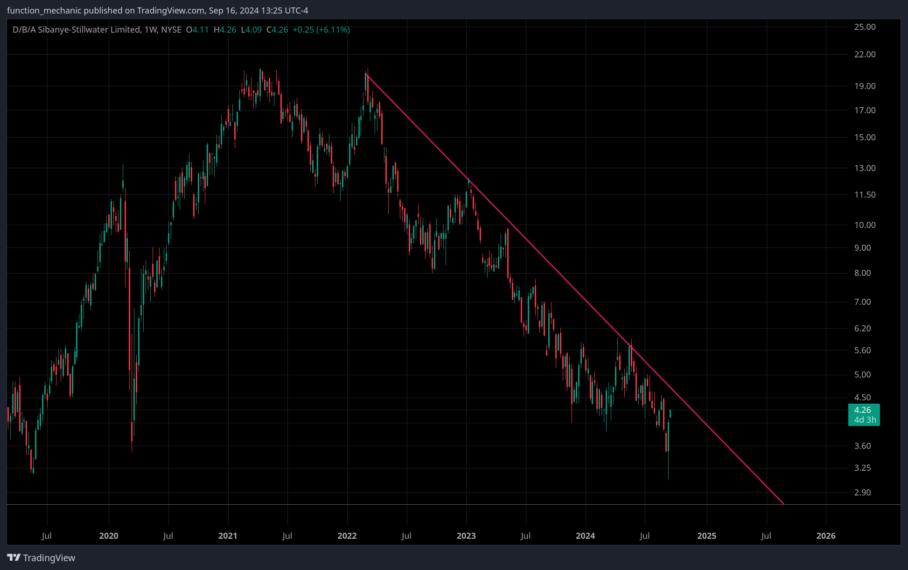This screenshot has height=570, width=908.
Task: Click the 19.00 price axis label
Action: [x=865, y=86]
